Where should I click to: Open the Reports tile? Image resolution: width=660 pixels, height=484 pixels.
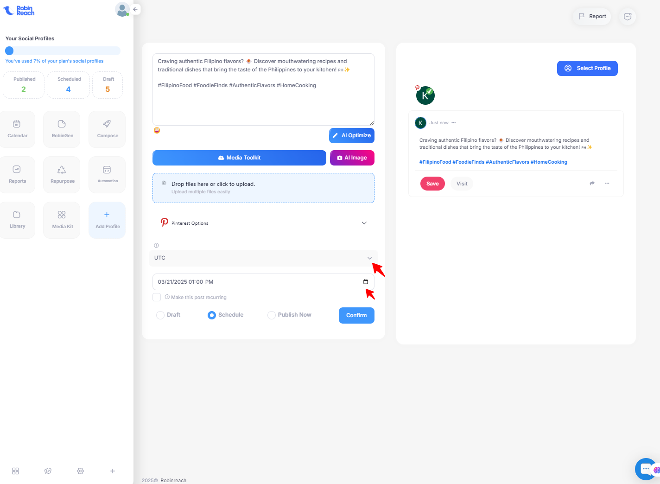coord(17,175)
